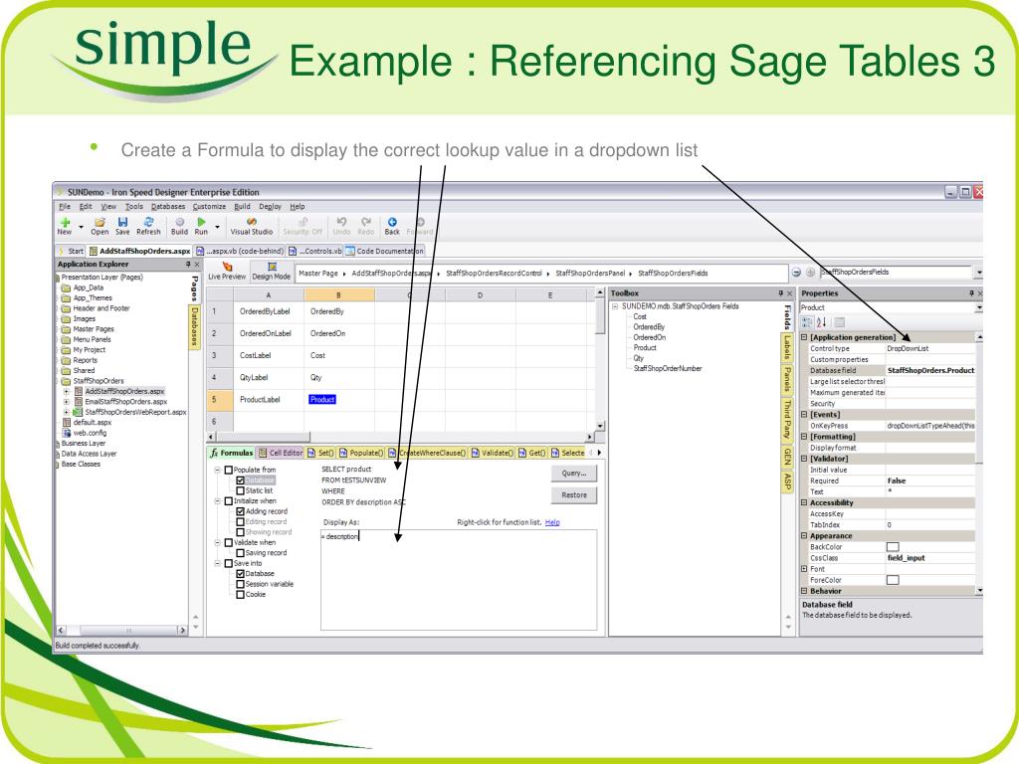Open the Run button dropdown arrow

(x=217, y=227)
